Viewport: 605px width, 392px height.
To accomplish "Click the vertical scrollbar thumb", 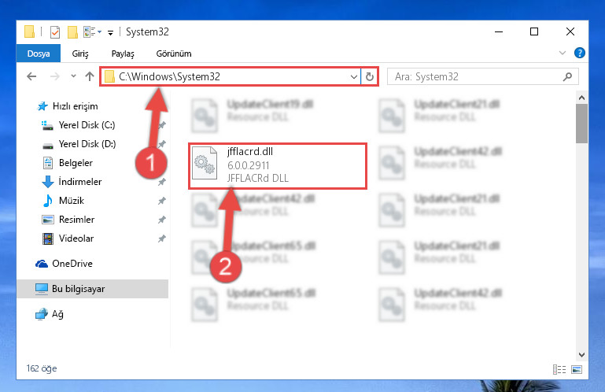I will click(x=582, y=124).
